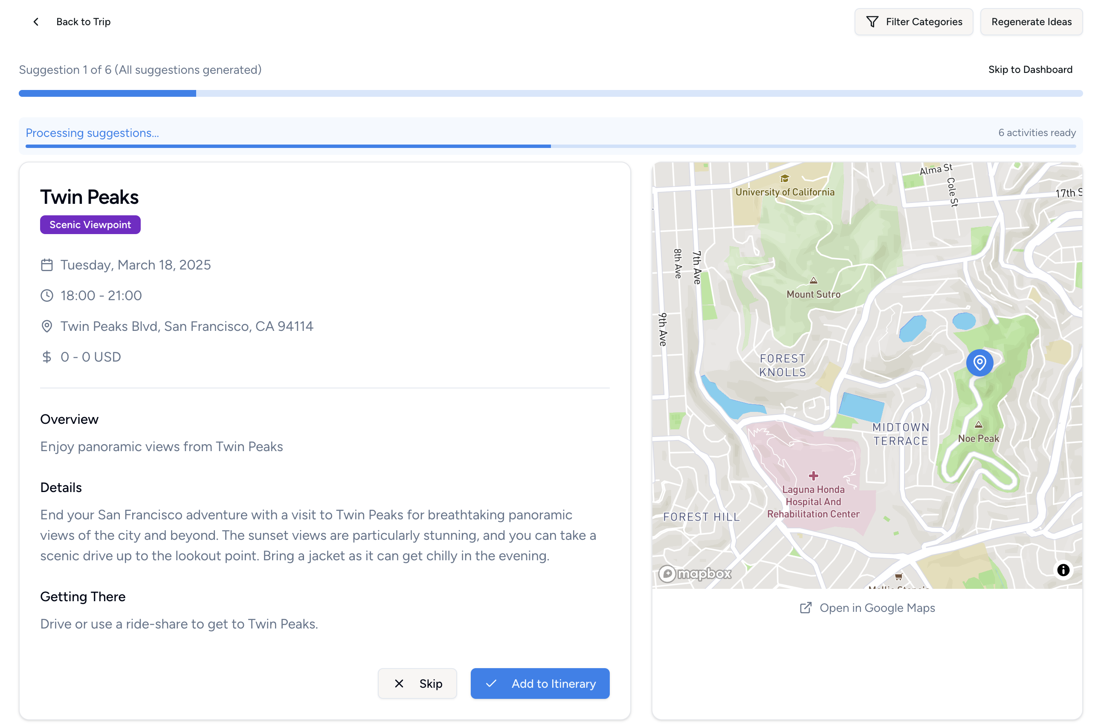Click the calendar icon next to date
The width and height of the screenshot is (1101, 724).
tap(47, 265)
